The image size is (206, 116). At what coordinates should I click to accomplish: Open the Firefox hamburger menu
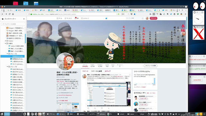tap(185, 14)
